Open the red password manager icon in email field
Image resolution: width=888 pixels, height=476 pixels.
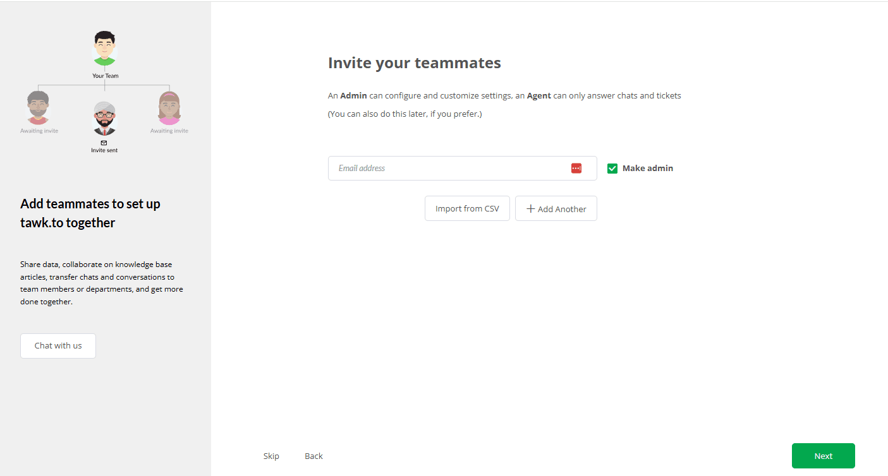[576, 168]
